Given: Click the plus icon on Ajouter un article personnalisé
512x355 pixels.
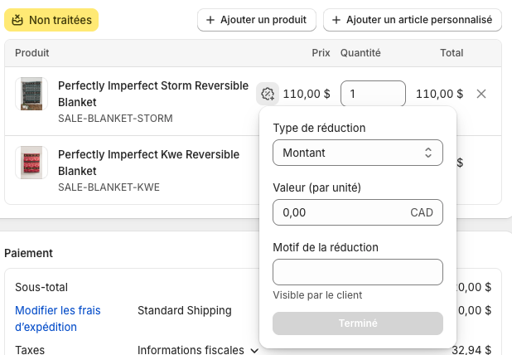Looking at the screenshot, I should pos(336,19).
